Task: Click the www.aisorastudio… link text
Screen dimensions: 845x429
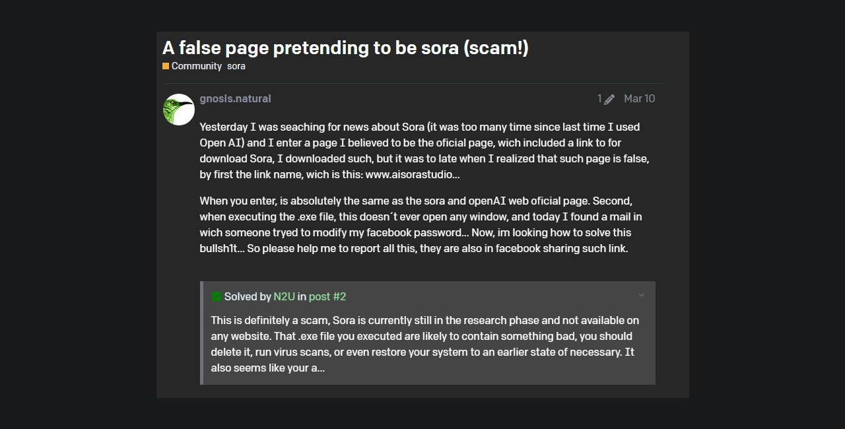Action: [413, 174]
